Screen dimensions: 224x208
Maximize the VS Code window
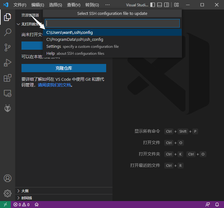point(202,5)
